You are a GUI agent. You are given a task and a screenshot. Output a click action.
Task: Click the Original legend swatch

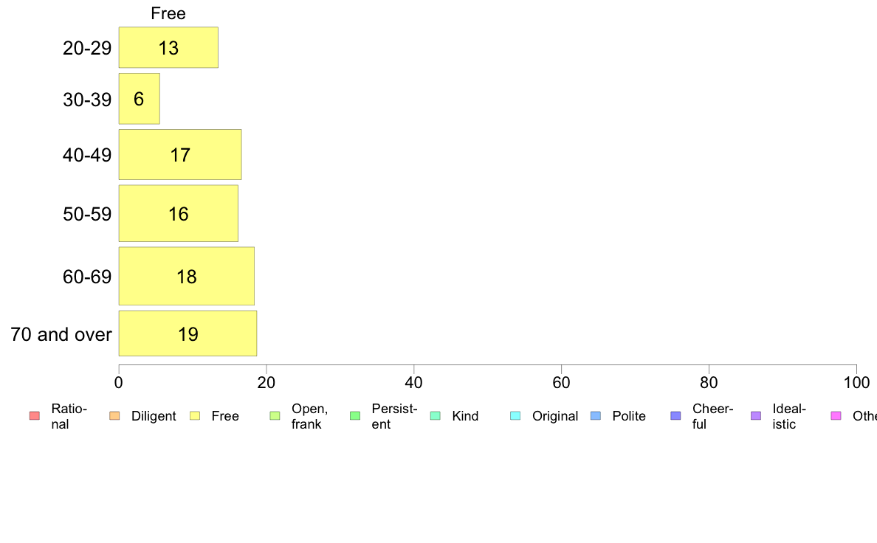click(x=515, y=416)
